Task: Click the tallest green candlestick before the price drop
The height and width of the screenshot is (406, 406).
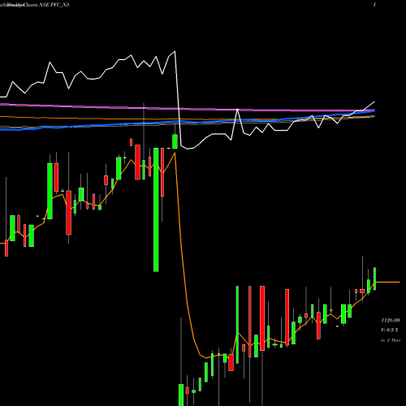Action: (156, 209)
